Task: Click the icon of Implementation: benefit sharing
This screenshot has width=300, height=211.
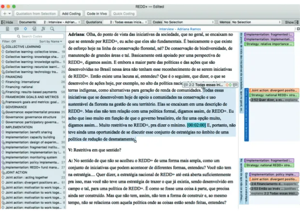Action: [3, 132]
